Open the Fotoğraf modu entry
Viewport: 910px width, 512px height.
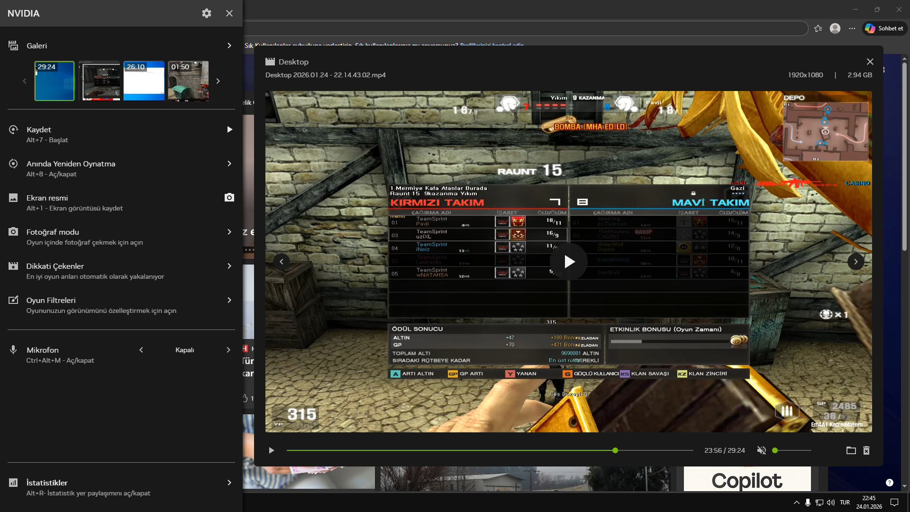coord(121,237)
